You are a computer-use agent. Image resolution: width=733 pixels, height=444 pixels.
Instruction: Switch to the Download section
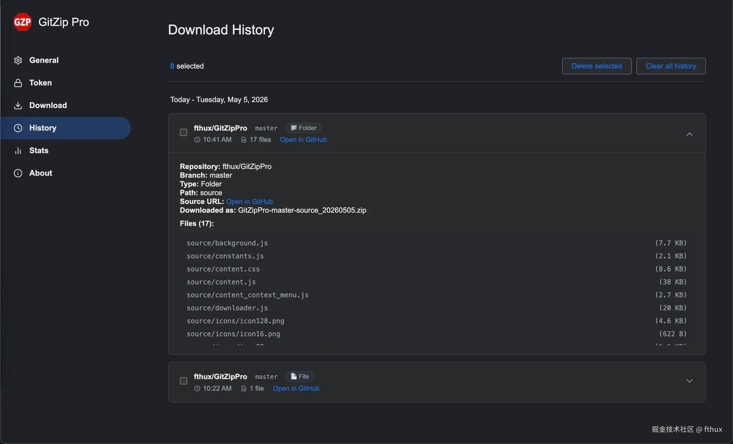[x=65, y=105]
